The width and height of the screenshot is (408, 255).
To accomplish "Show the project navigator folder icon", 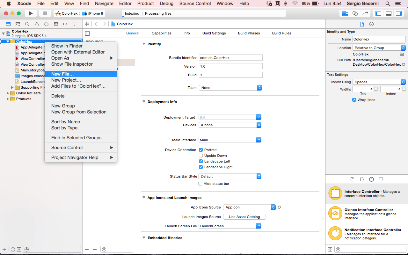I will [8, 24].
